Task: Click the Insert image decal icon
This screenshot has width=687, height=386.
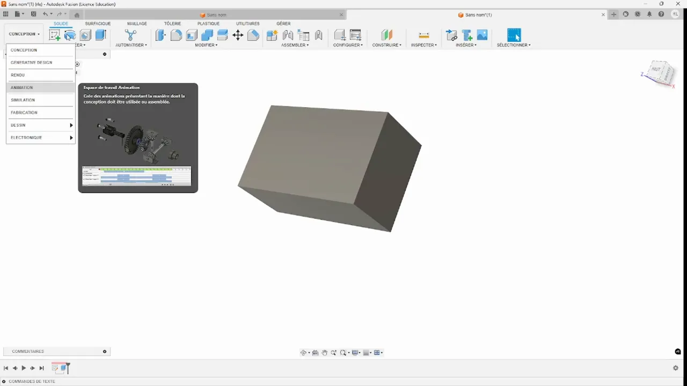Action: pos(482,35)
